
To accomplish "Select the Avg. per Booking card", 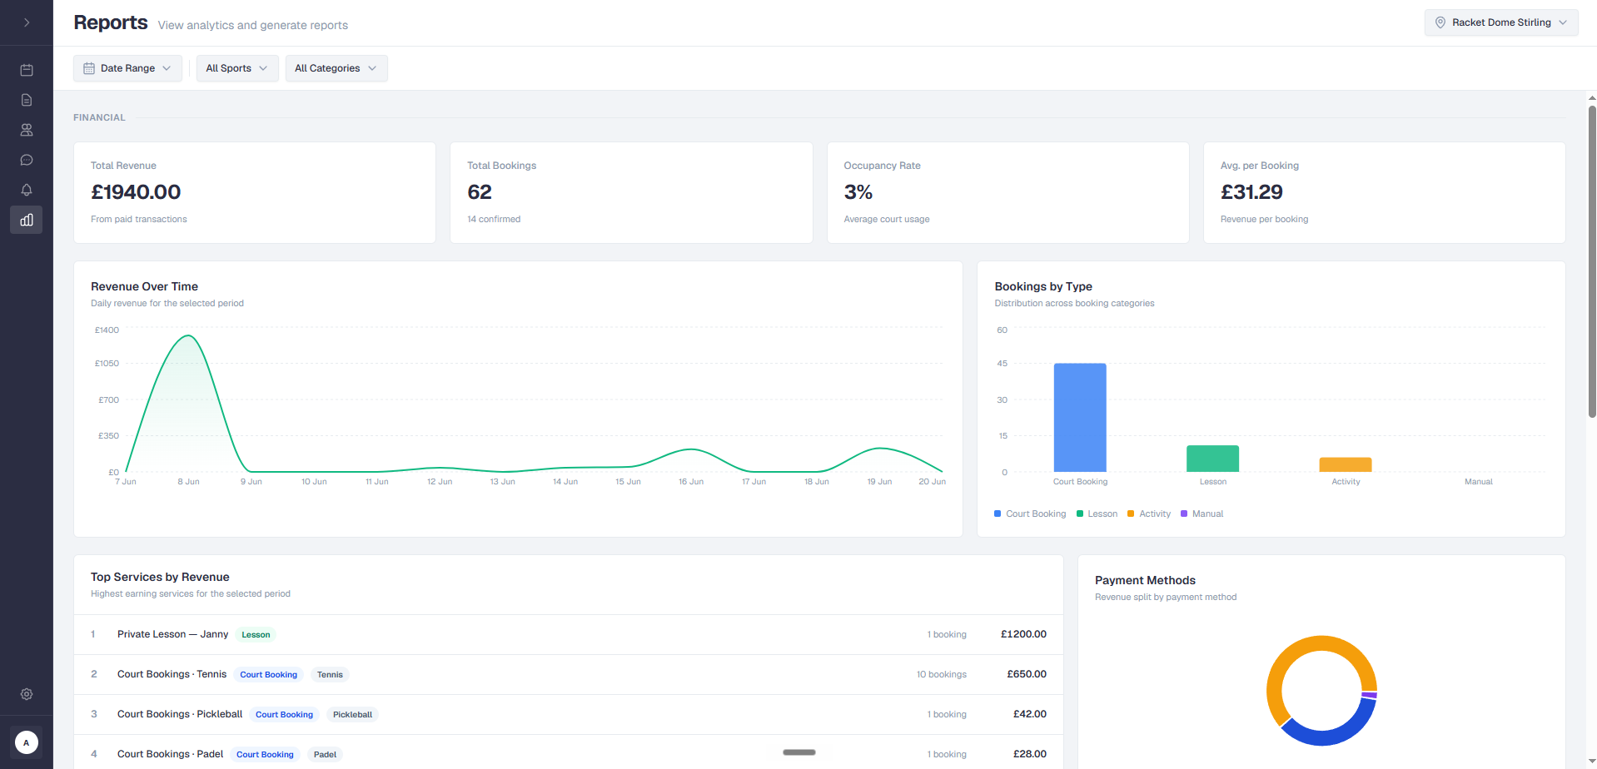I will tap(1384, 192).
